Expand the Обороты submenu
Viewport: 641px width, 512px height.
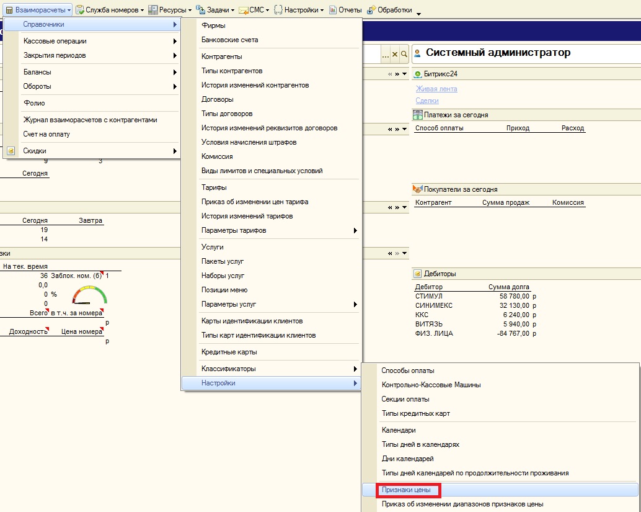pyautogui.click(x=92, y=86)
